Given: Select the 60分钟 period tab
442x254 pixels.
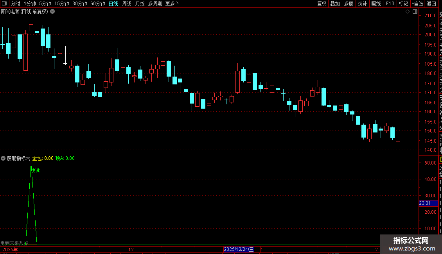Looking at the screenshot, I should 98,4.
